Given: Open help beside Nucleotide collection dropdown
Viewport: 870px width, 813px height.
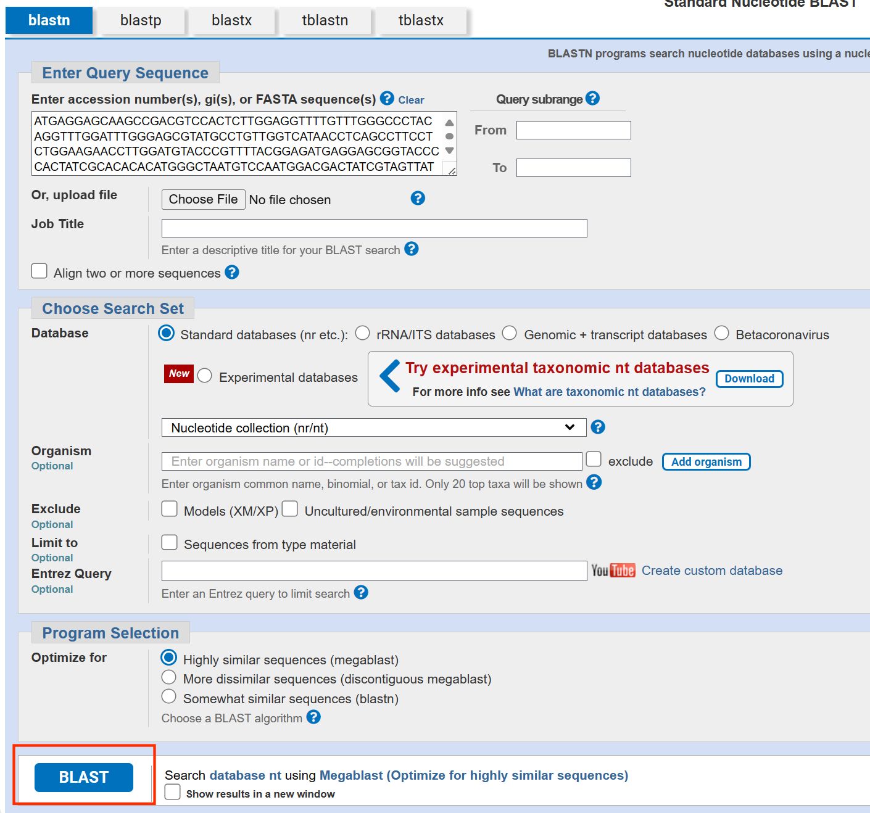Looking at the screenshot, I should click(x=598, y=427).
